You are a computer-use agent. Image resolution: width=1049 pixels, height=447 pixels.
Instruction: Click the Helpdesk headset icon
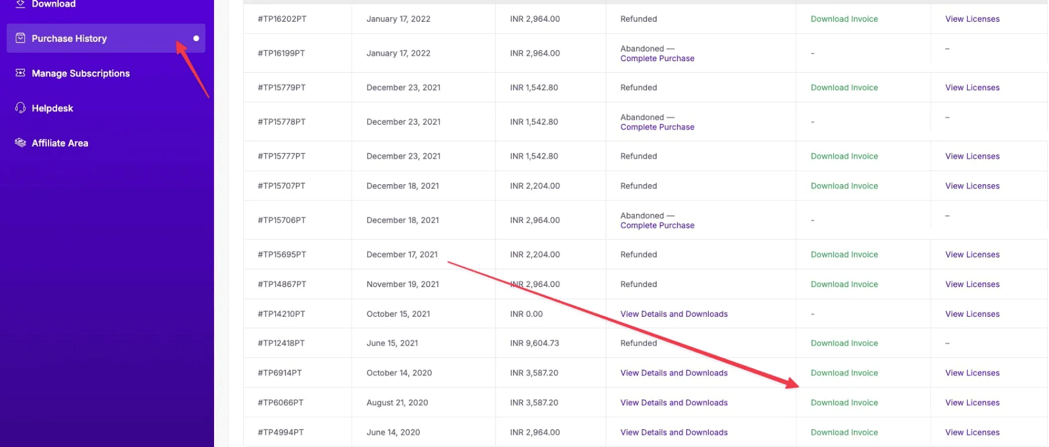click(20, 108)
